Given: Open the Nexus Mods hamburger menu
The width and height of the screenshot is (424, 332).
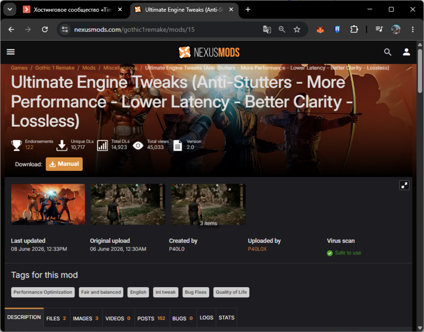Looking at the screenshot, I should click(11, 52).
